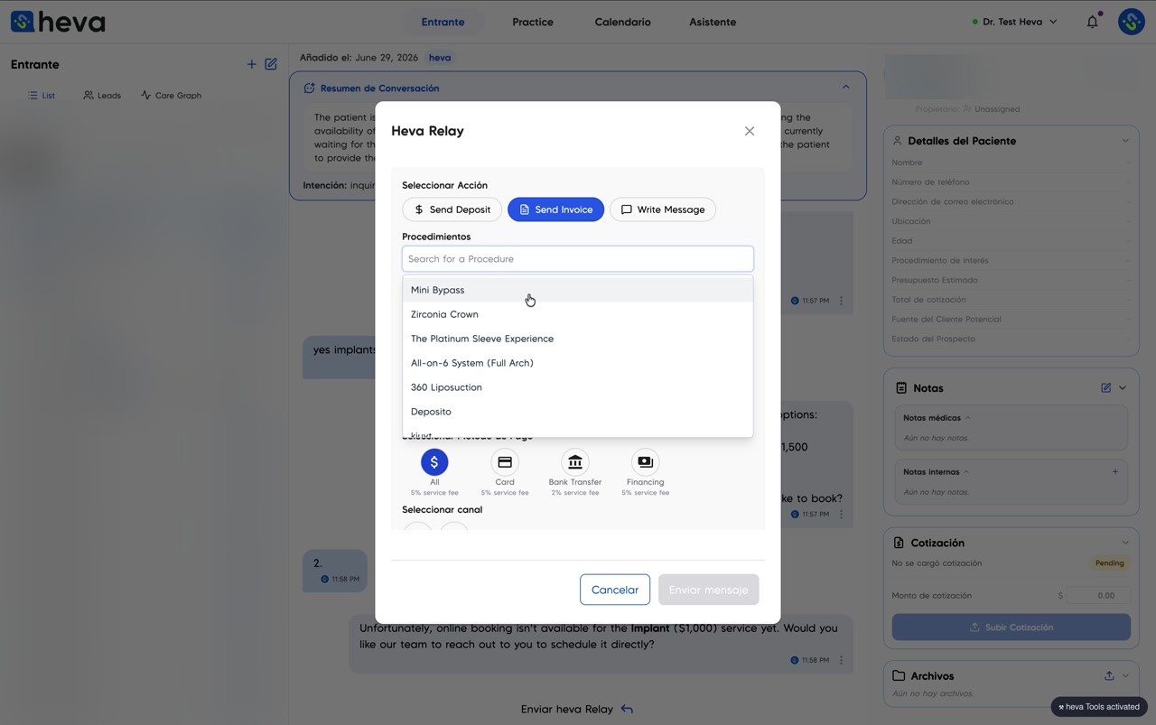Open options menu on 11:58 PM implant message

[841, 660]
